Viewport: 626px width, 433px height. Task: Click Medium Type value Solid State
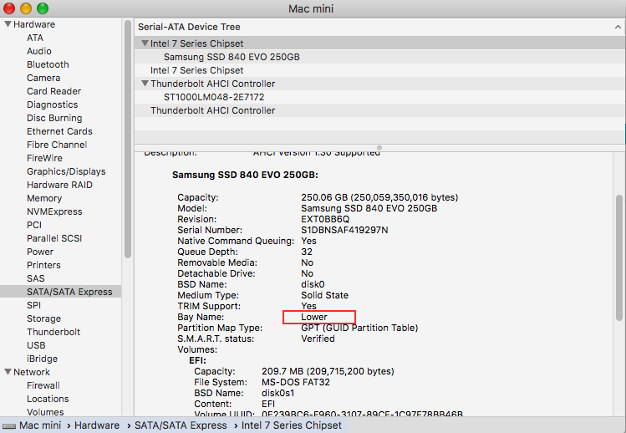coord(324,295)
